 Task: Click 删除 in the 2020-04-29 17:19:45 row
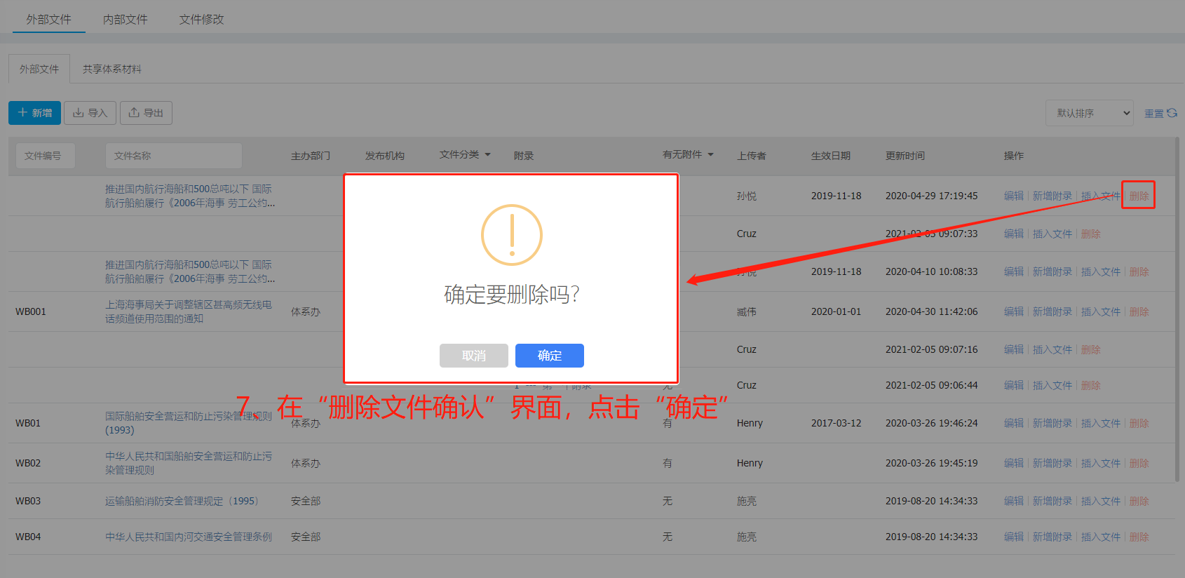tap(1139, 196)
